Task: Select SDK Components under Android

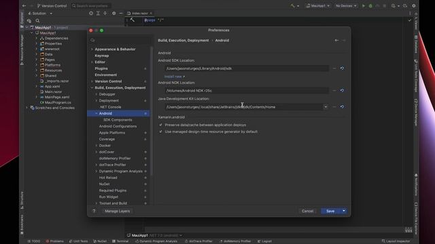Action: tap(118, 120)
